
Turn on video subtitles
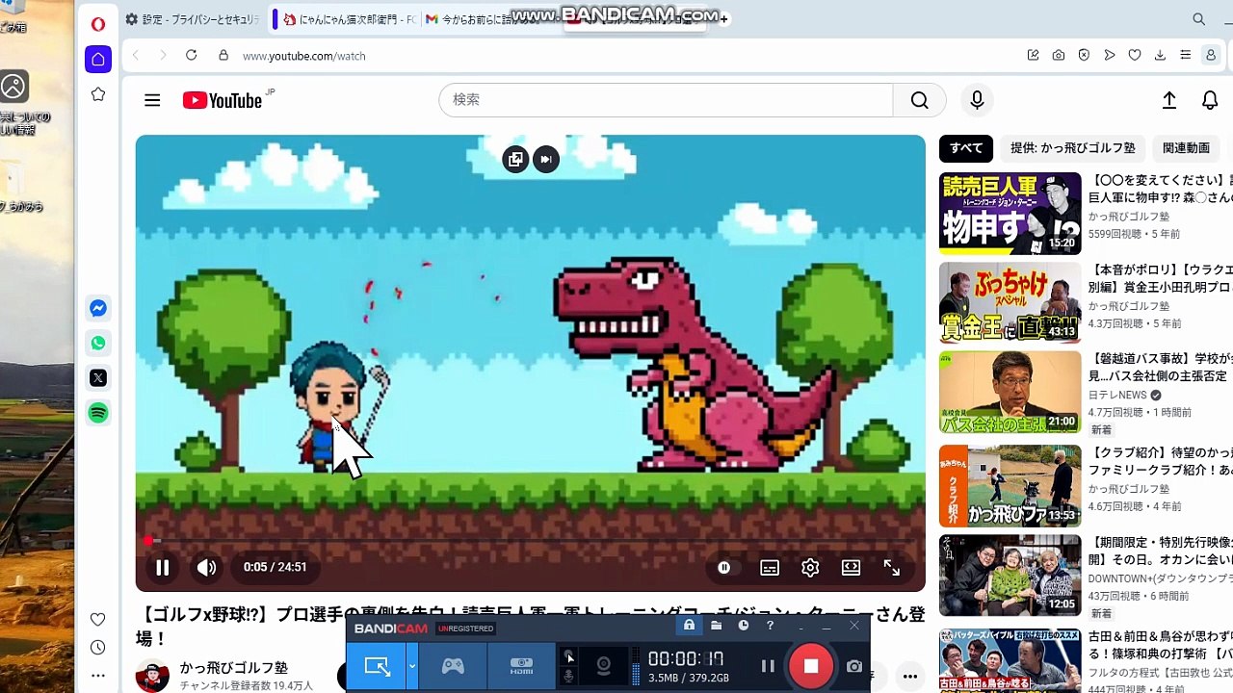coord(770,568)
